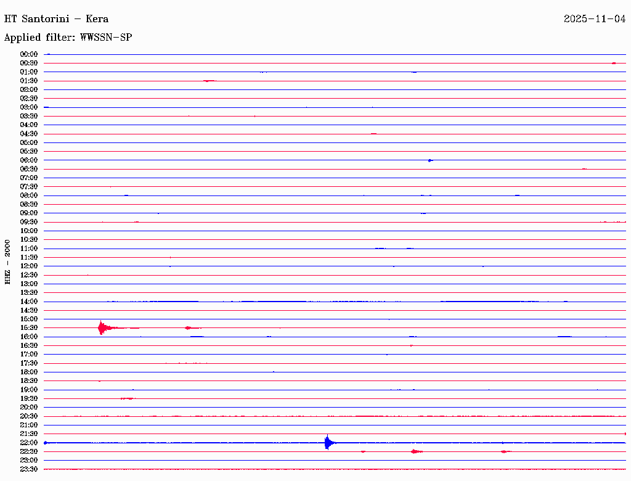This screenshot has height=481, width=631.
Task: Click the 'Applied filter: WWSSN-SP' text
Action: tap(68, 38)
